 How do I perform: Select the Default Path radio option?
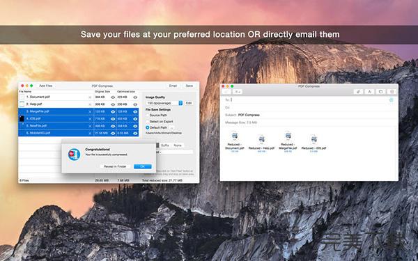147,127
